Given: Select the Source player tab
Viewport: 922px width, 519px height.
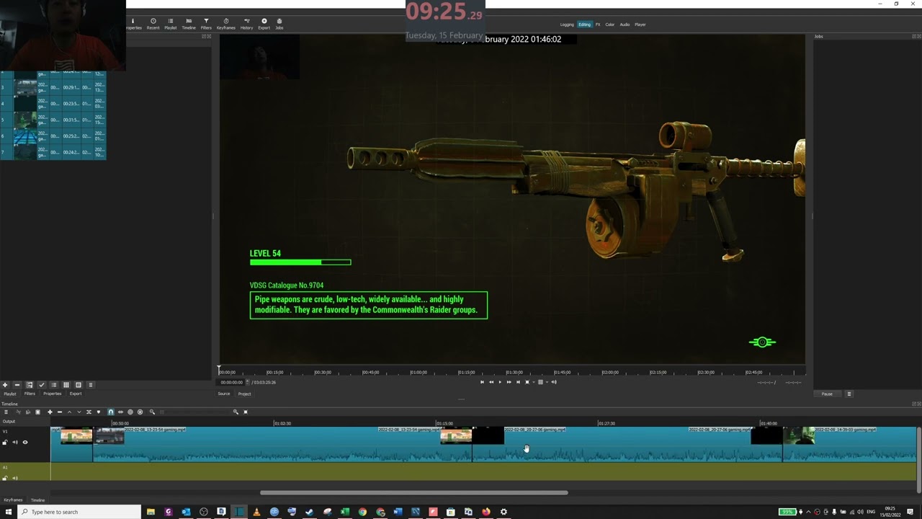Looking at the screenshot, I should [224, 394].
